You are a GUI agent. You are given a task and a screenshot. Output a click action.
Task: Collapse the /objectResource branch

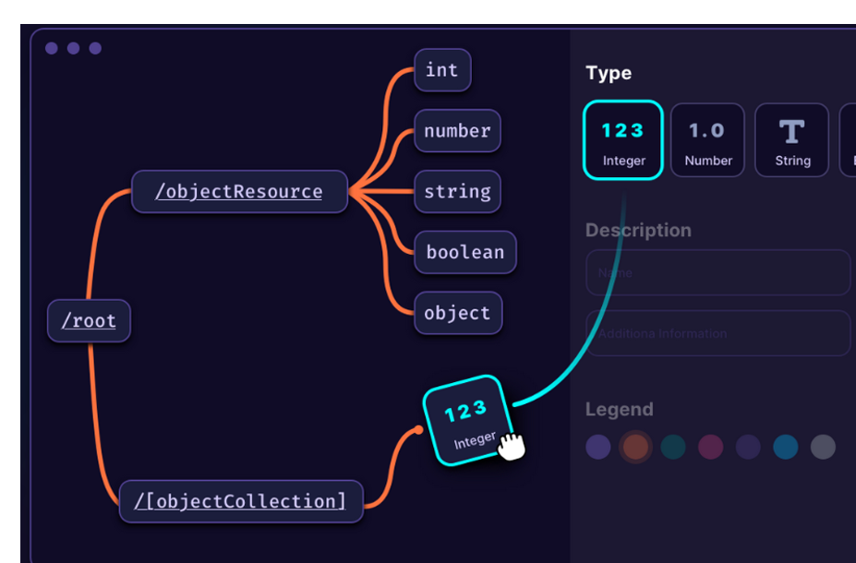click(349, 191)
